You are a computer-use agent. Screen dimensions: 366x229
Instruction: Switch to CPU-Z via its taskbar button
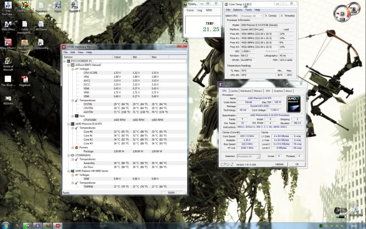(38, 225)
